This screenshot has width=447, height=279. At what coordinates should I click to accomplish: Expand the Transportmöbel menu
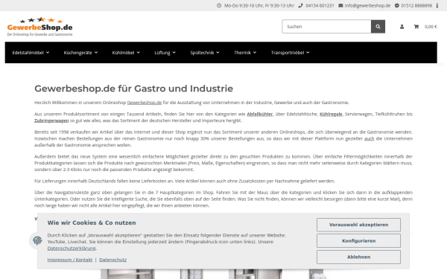291,52
